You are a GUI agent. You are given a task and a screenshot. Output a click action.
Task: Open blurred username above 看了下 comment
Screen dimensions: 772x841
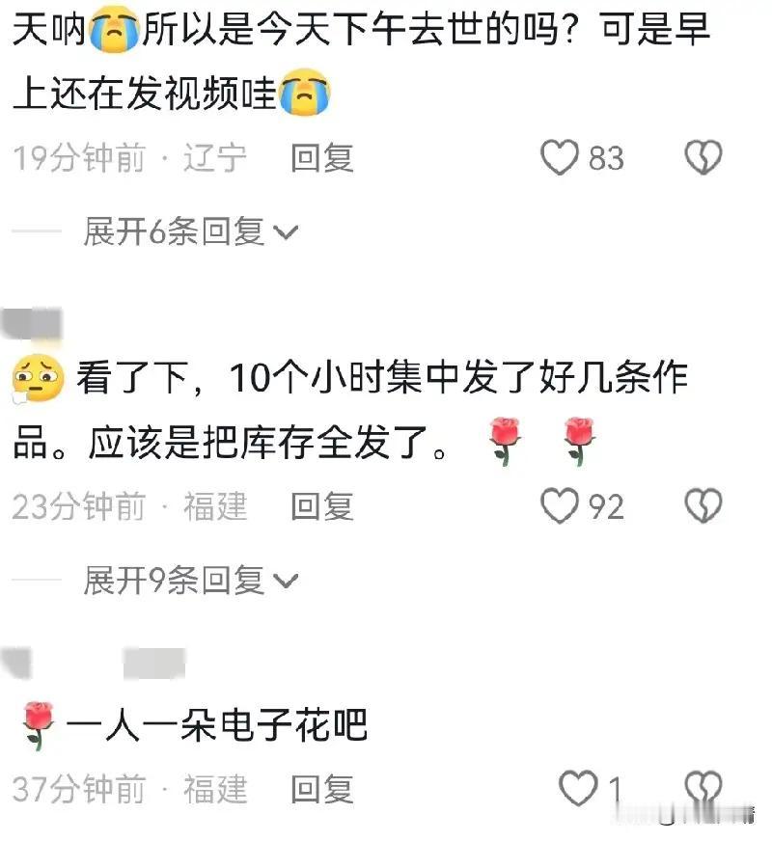[x=32, y=323]
